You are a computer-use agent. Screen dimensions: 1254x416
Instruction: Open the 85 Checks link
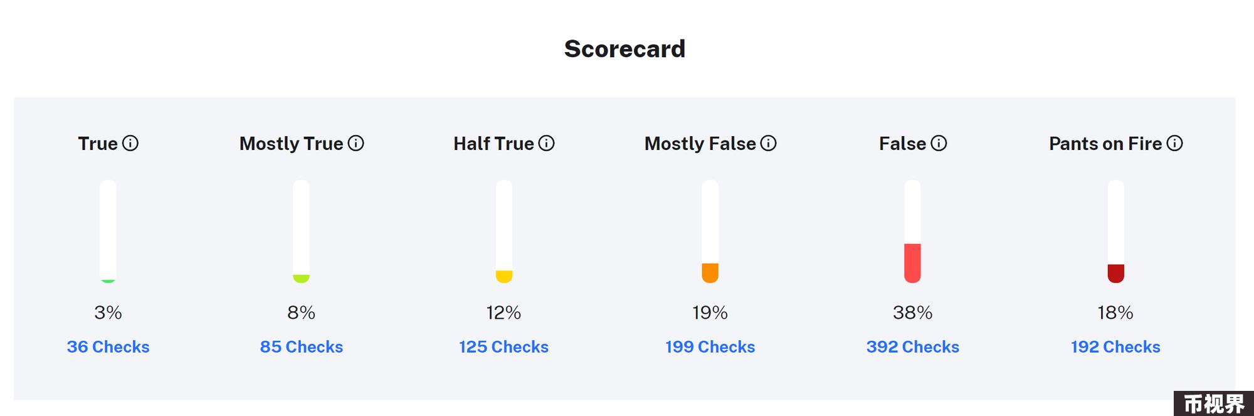302,347
